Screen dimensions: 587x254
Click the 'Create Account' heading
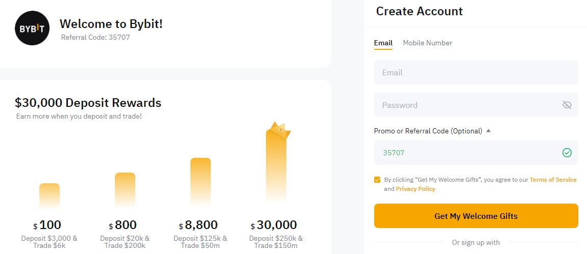coord(419,11)
